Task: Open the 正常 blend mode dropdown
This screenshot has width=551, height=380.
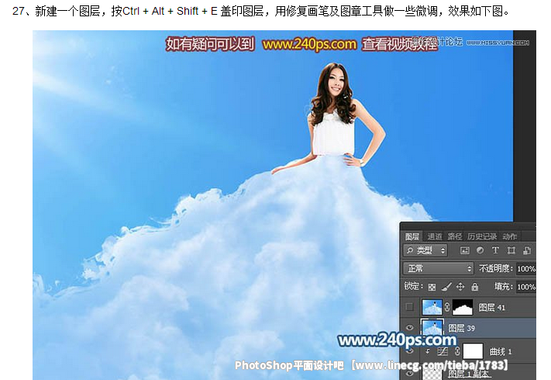Action: click(438, 268)
